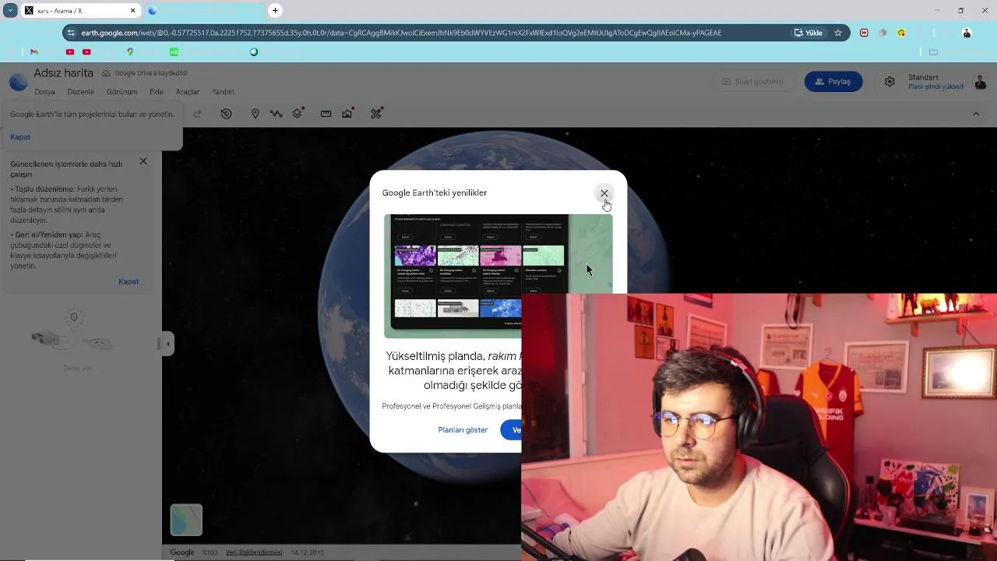Click the Kapat link under projects tip
Image resolution: width=997 pixels, height=561 pixels.
point(20,137)
